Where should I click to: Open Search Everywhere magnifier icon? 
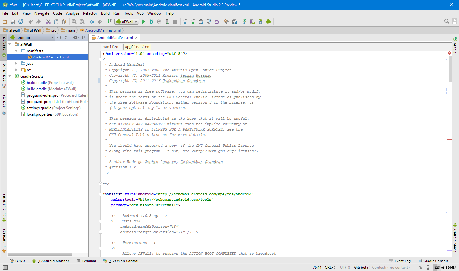tap(447, 21)
